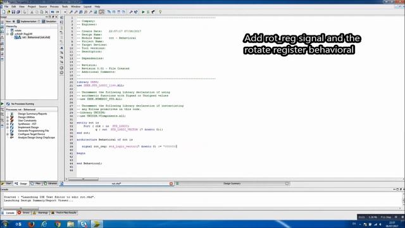The width and height of the screenshot is (405, 228).
Task: Click the 'architecture Behavioral of rot is' line
Action: [104, 139]
